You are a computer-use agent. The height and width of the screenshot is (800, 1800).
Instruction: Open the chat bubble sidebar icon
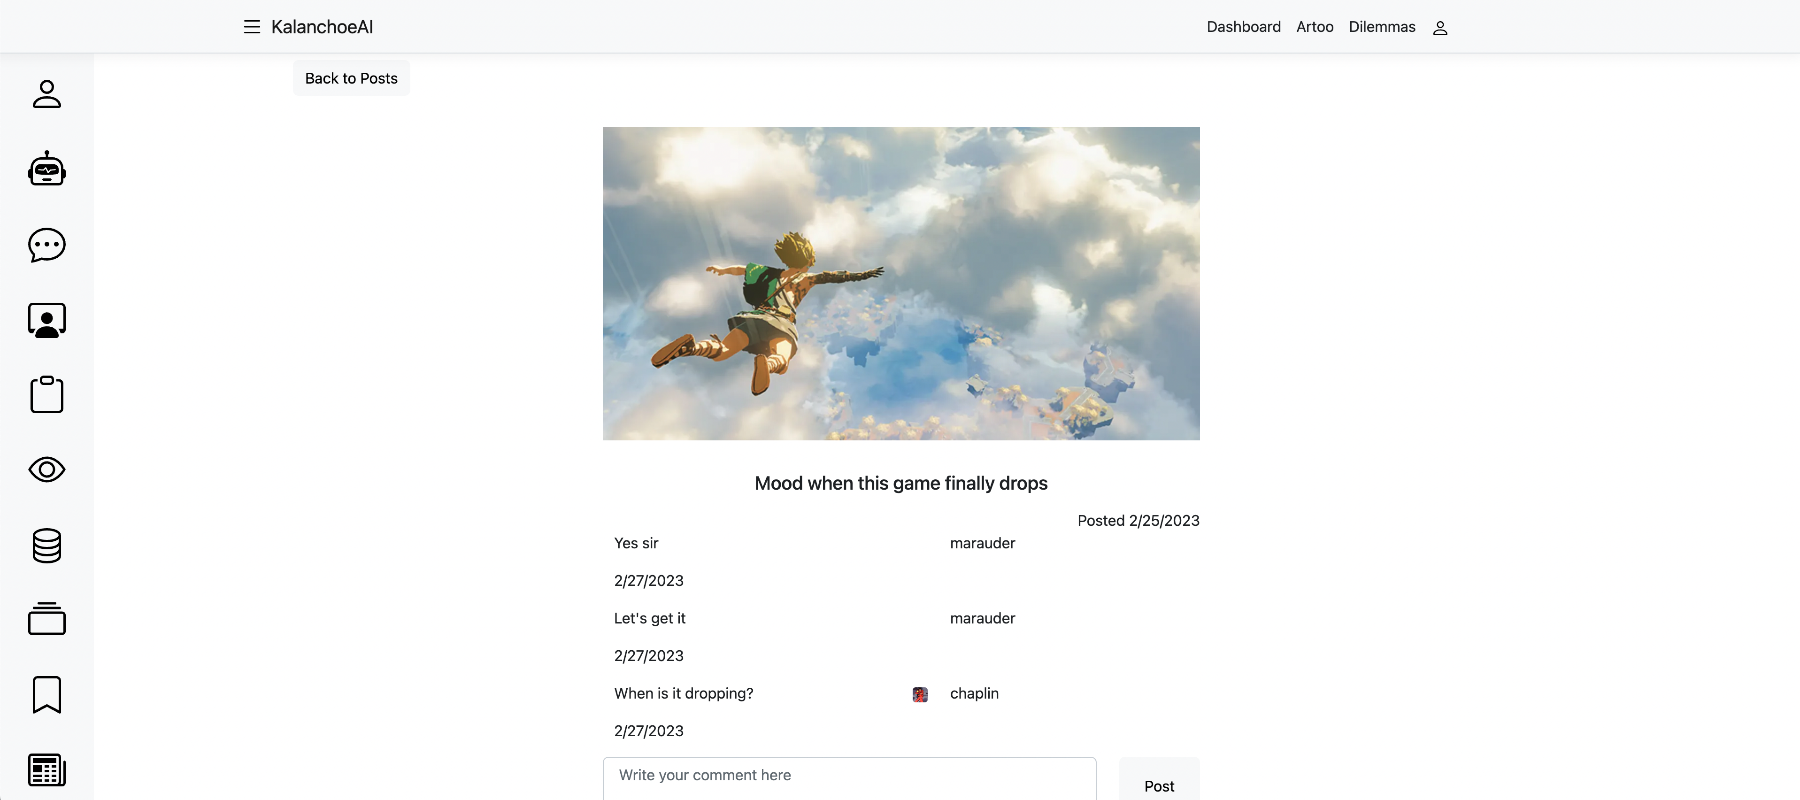click(47, 245)
